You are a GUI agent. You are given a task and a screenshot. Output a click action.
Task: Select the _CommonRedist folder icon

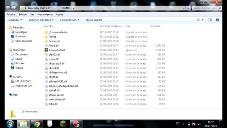pyautogui.click(x=46, y=32)
